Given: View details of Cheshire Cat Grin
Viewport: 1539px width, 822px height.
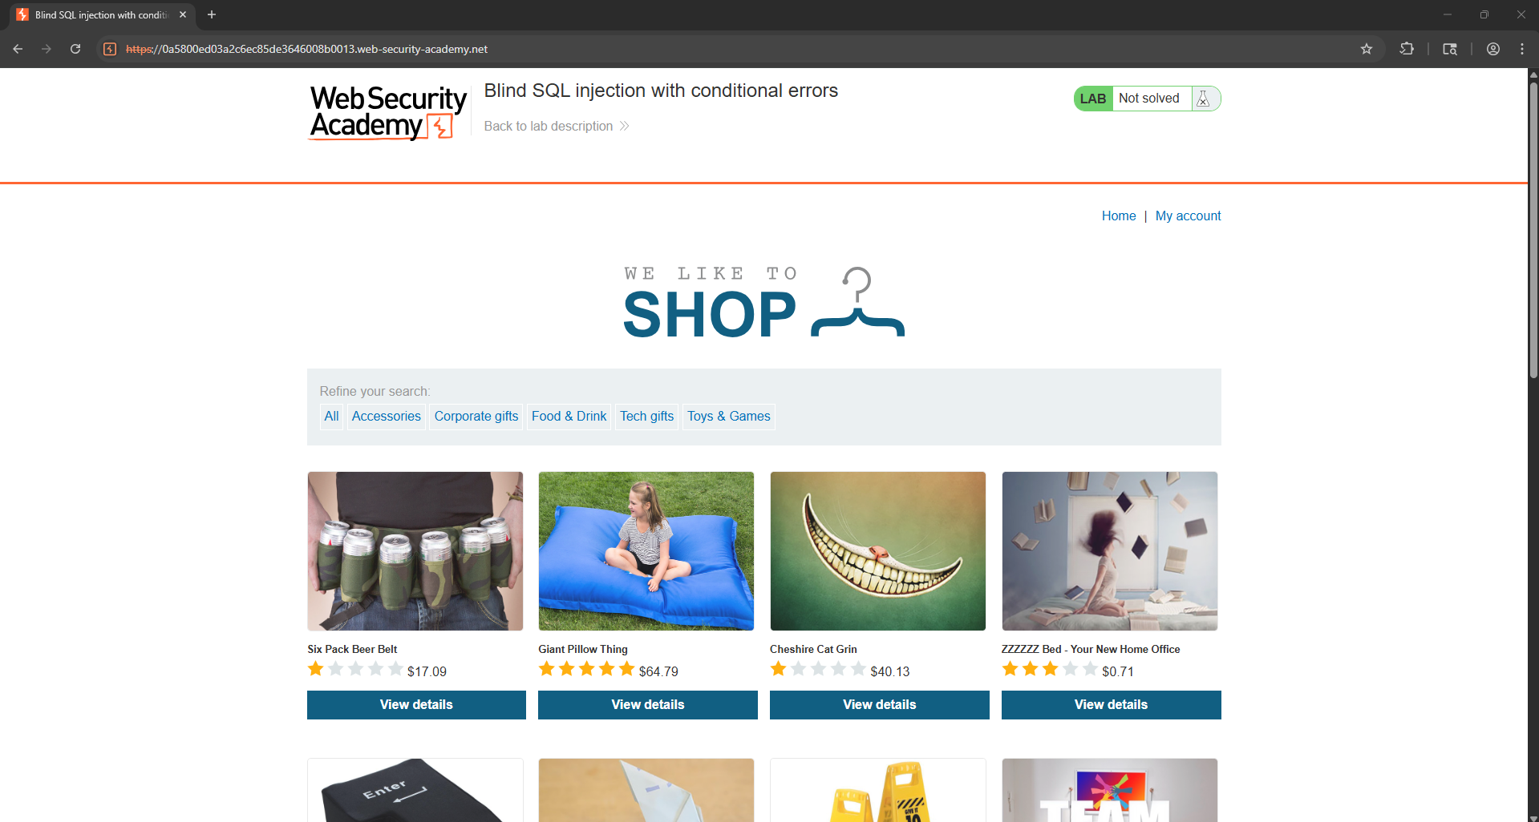Looking at the screenshot, I should pyautogui.click(x=880, y=705).
